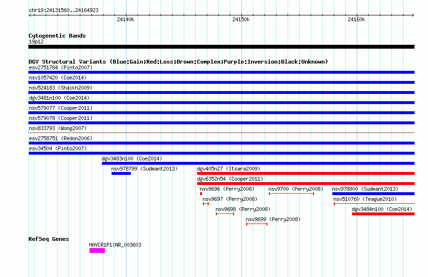Select the nsv9697 (Perry2008) red segment
Image resolution: width=428 pixels, height=277 pixels.
(x=206, y=204)
